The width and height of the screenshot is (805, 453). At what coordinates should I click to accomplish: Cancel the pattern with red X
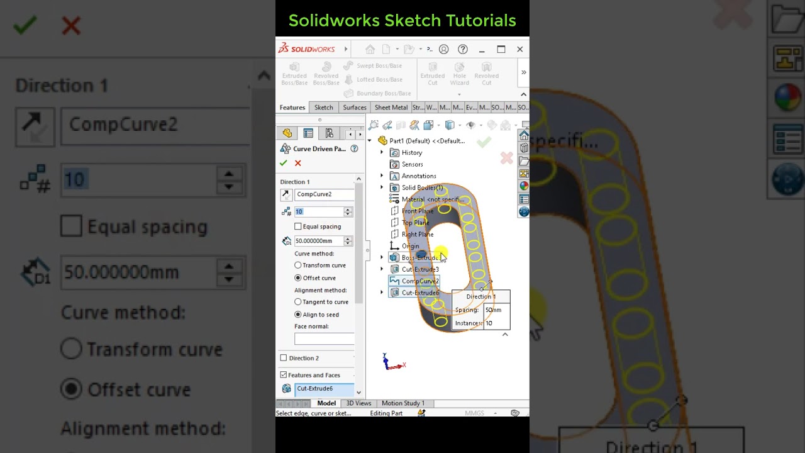coord(298,163)
